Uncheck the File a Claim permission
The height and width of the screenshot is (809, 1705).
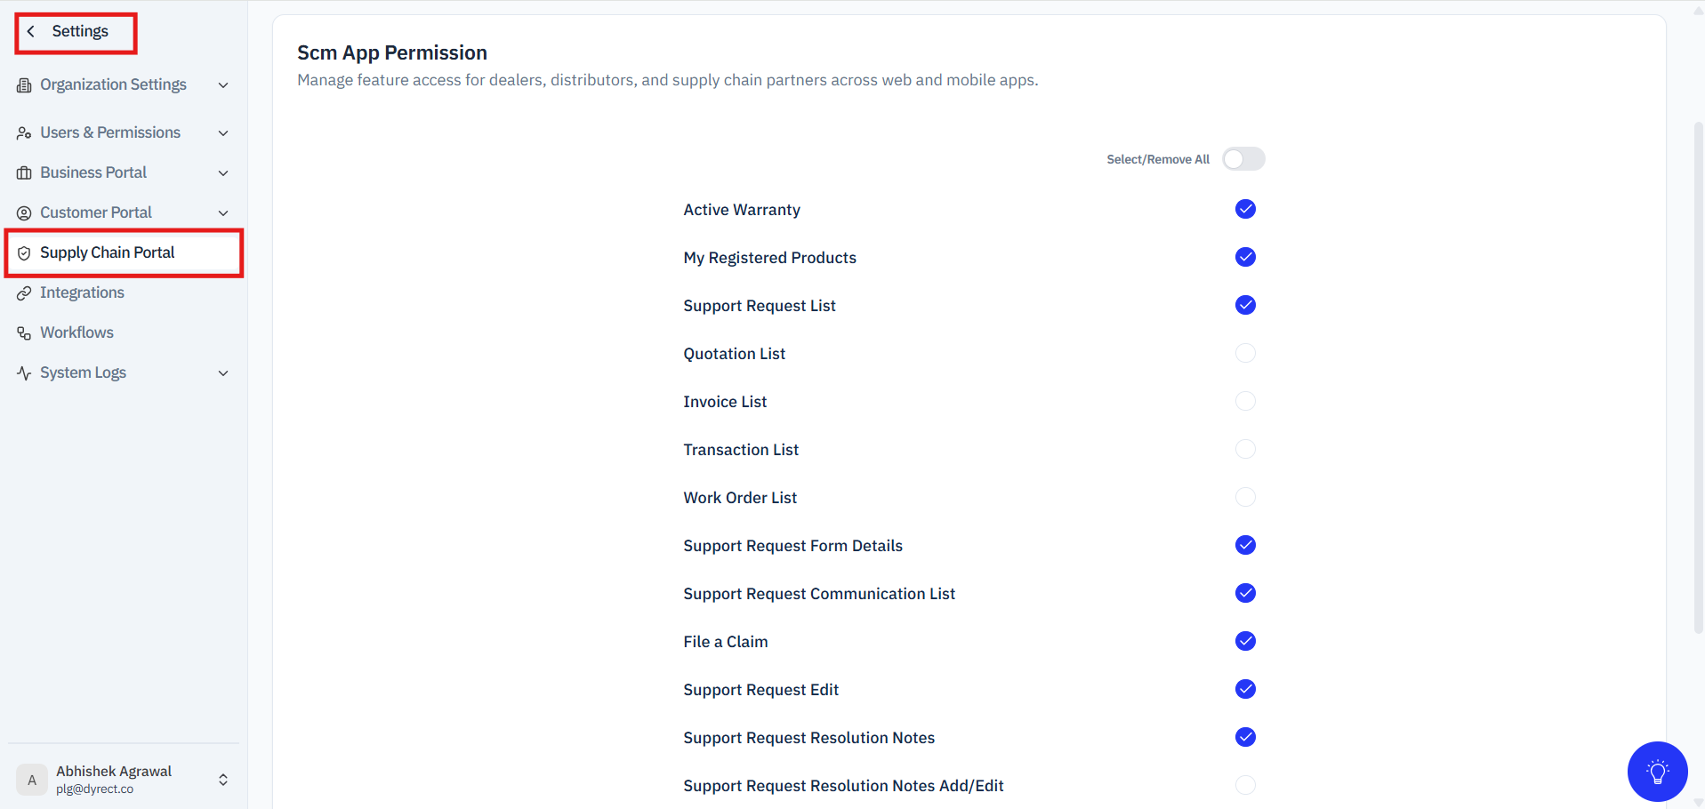click(x=1245, y=641)
